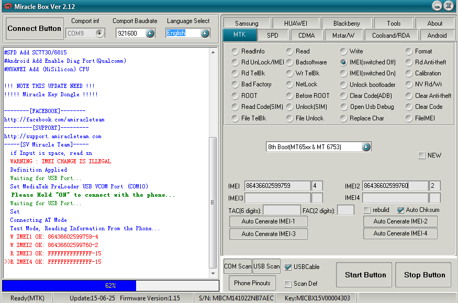458x303 pixels.
Task: Choose the Badsoftware radio option
Action: point(289,62)
